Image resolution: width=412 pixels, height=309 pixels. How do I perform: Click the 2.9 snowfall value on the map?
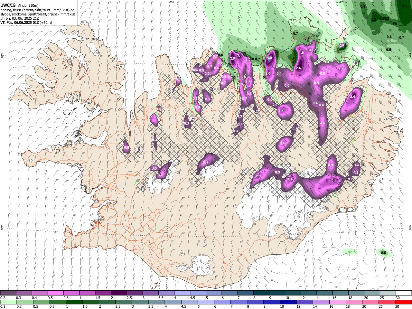coord(232,59)
